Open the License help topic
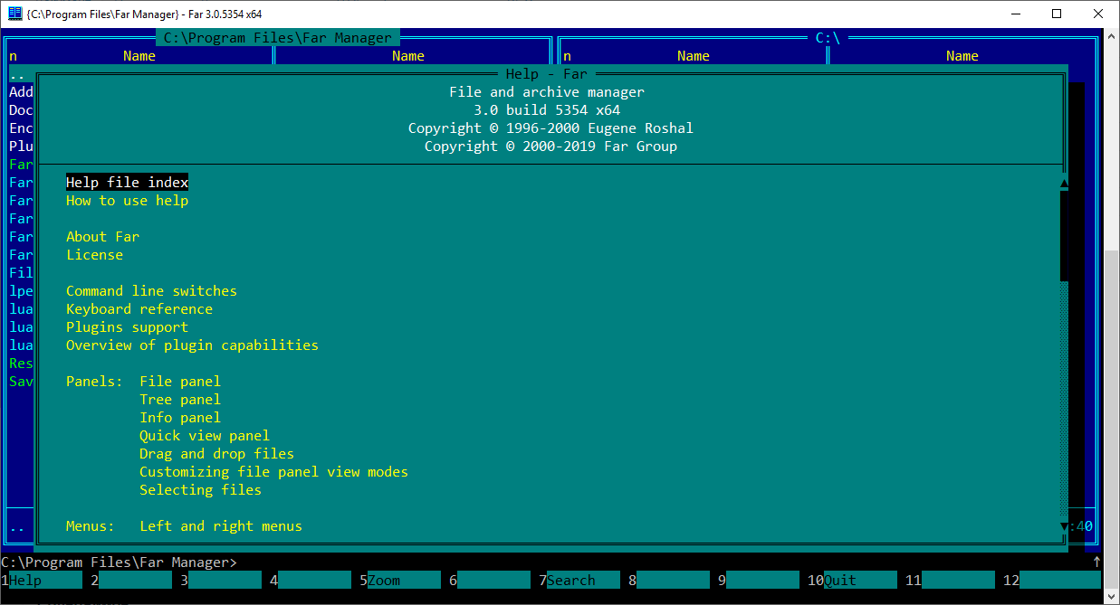Viewport: 1120px width, 605px height. coord(94,255)
